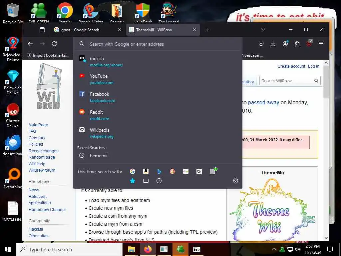Screen dimensions: 341x256
Task: Open File Explorer from the taskbar
Action: (131, 249)
